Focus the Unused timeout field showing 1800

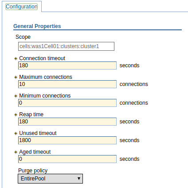tap(67, 140)
